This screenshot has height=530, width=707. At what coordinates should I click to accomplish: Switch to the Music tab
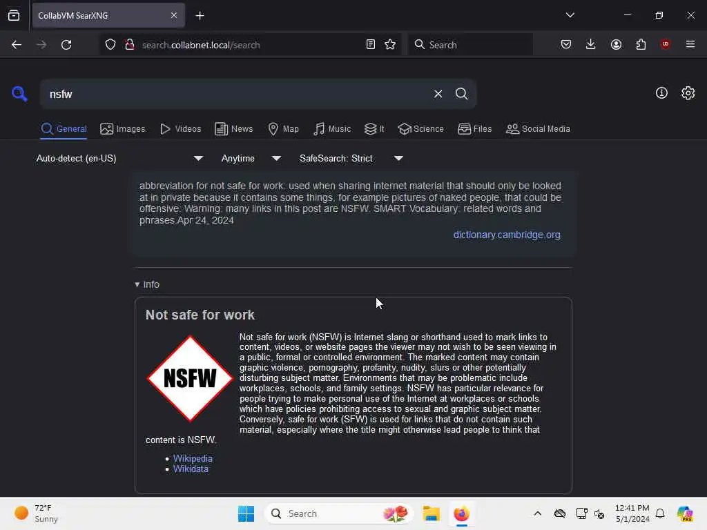pos(332,129)
